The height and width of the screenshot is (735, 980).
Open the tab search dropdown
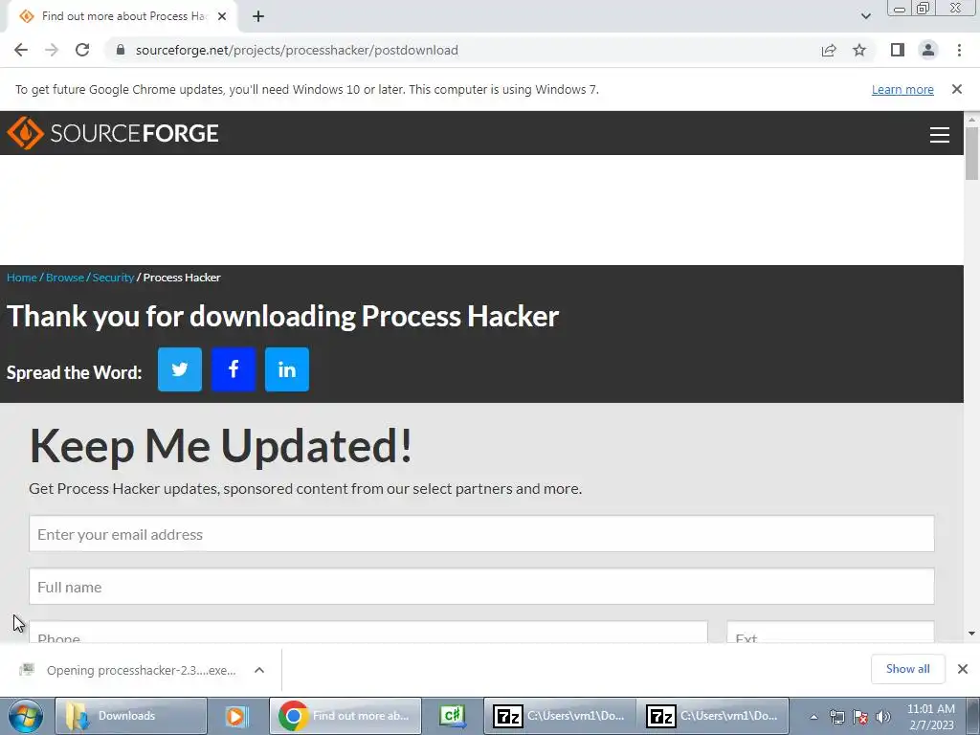tap(865, 16)
